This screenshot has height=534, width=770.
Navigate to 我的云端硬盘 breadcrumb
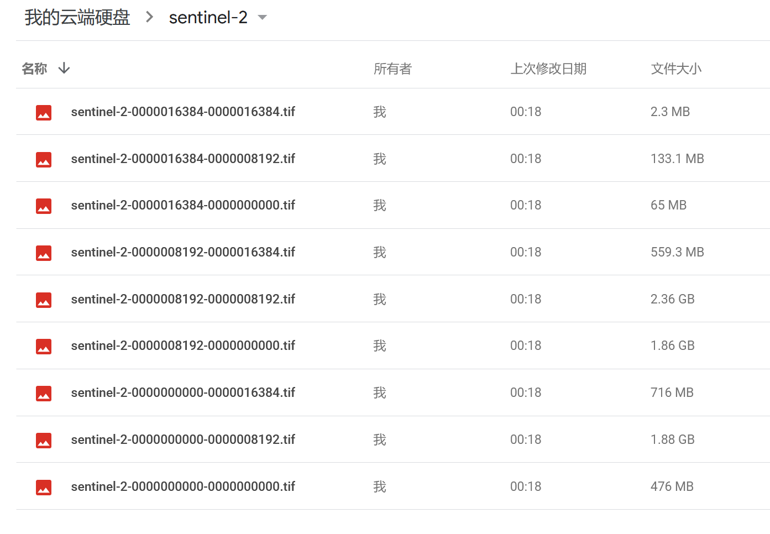pos(76,17)
